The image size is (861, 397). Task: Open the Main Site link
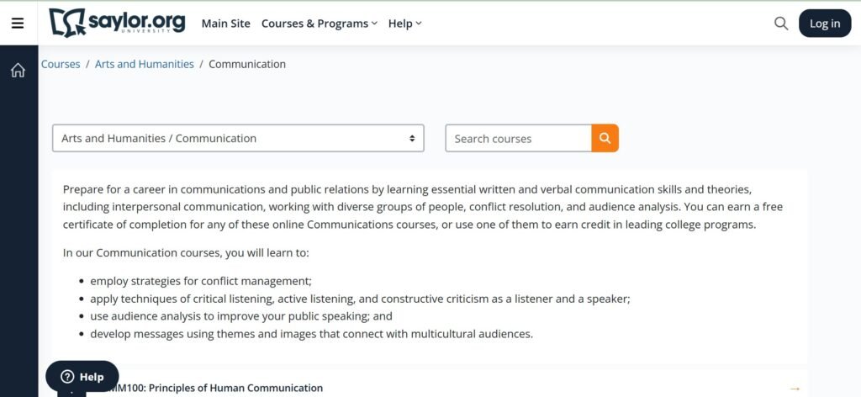[225, 24]
